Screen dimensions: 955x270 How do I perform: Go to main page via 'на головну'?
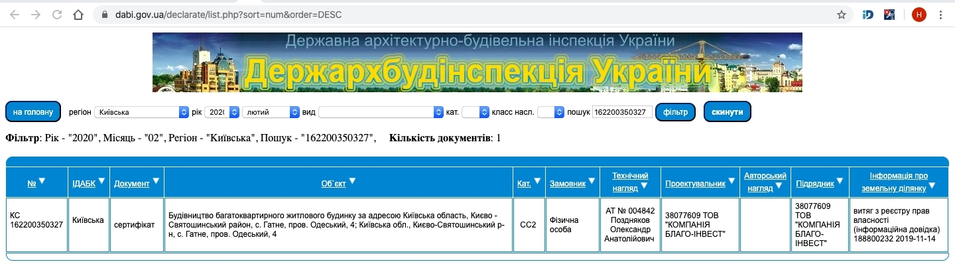(x=33, y=112)
